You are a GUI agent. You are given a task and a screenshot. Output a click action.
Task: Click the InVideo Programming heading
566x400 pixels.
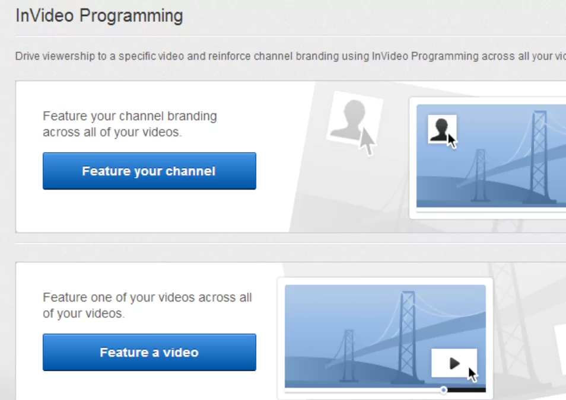coord(99,16)
